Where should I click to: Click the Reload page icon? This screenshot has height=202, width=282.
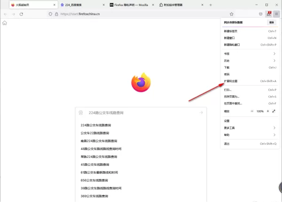[x=21, y=14]
